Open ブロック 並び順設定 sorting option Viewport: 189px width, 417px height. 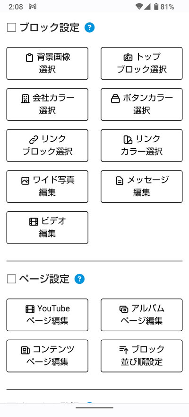(142, 356)
